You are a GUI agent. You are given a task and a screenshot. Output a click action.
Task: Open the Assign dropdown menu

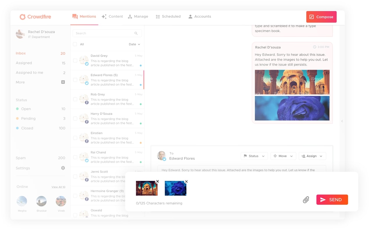312,156
